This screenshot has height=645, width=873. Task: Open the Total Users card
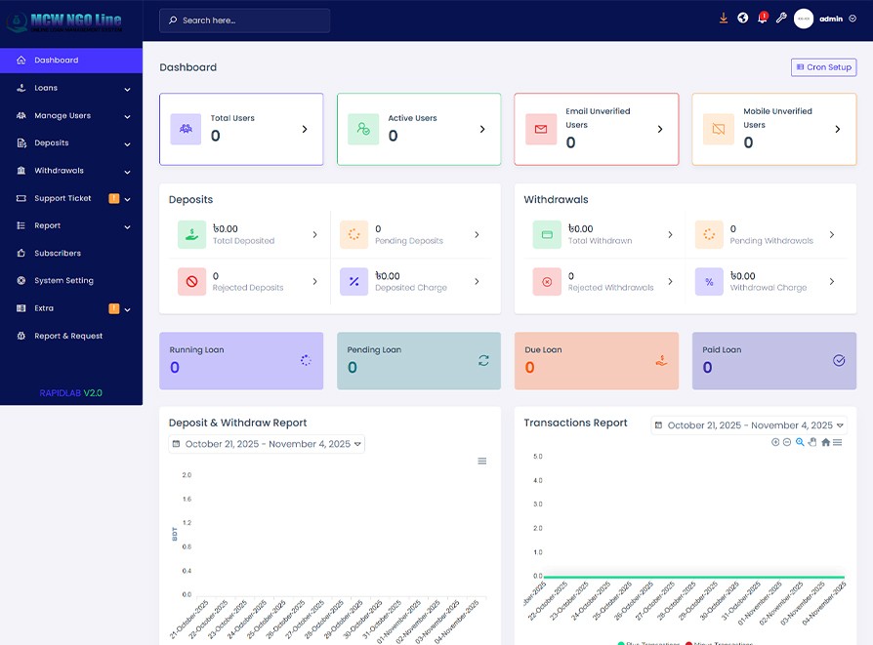point(241,129)
